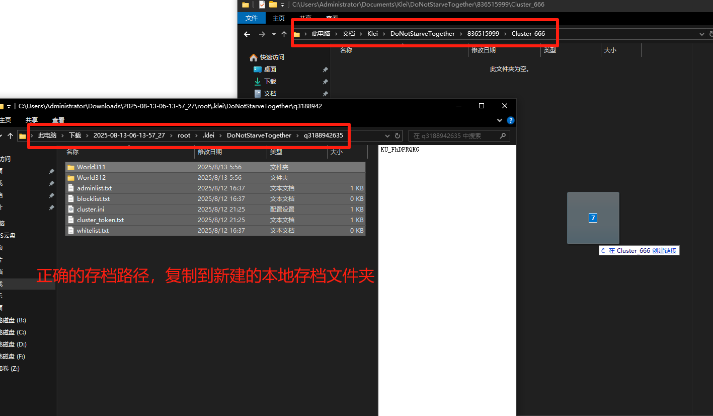The image size is (713, 416).
Task: Click Cluster_666 breadcrumb in address bar
Action: coord(528,34)
